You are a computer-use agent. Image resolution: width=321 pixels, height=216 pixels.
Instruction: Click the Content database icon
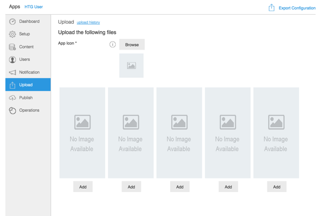(12, 47)
